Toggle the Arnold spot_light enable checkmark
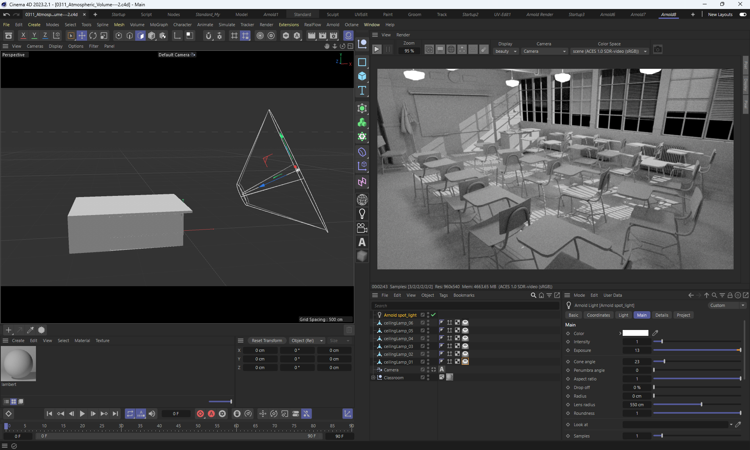The height and width of the screenshot is (450, 750). pyautogui.click(x=434, y=315)
